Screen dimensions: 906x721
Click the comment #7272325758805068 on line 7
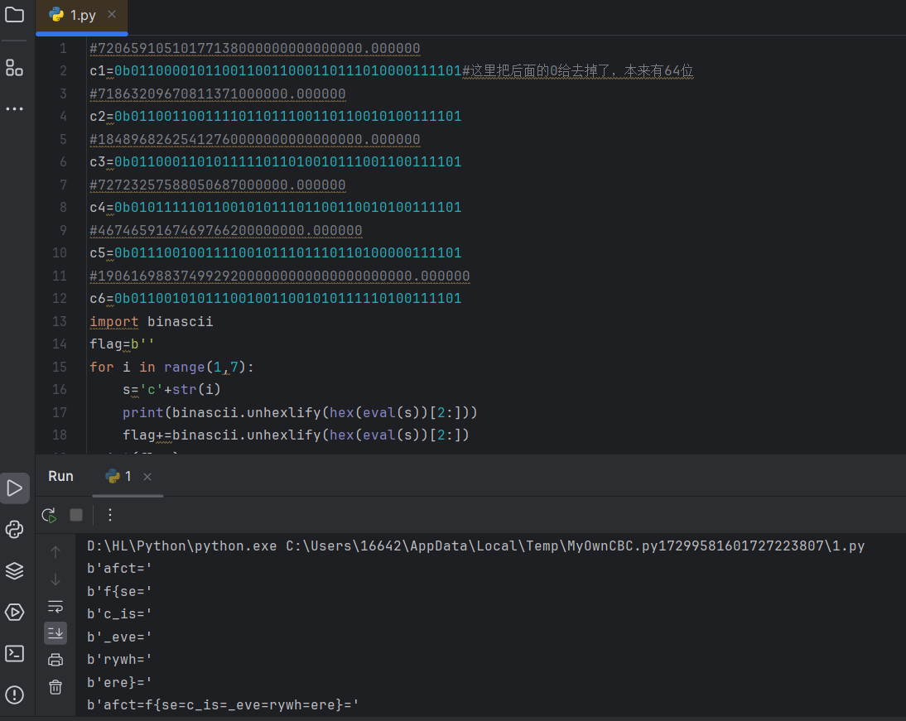coord(218,185)
